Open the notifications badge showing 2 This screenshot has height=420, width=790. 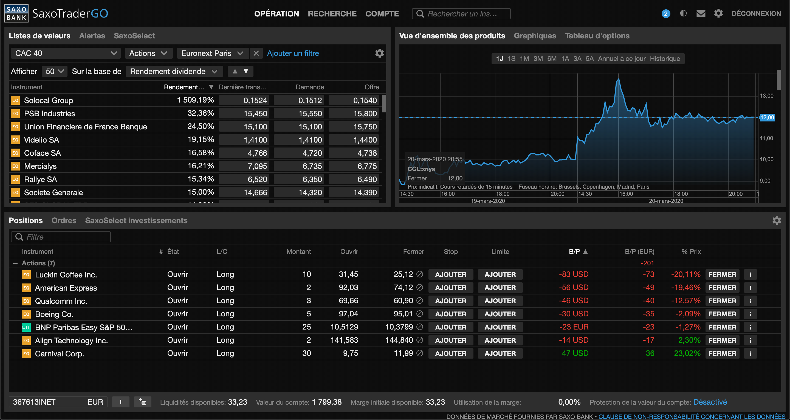(x=665, y=14)
